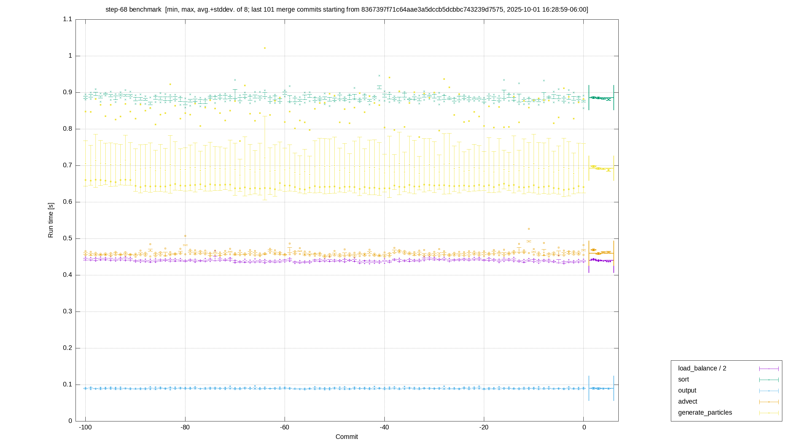Click the load_balance / 2 legend entry
This screenshot has width=786, height=442.
click(x=702, y=368)
